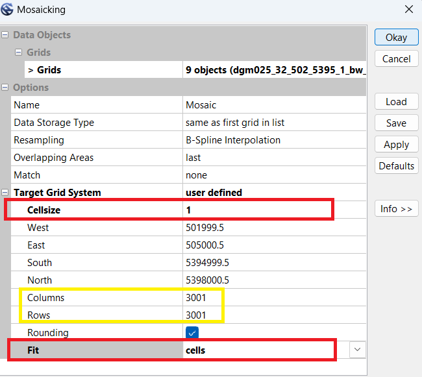Collapse the Grids subsection
The image size is (422, 377).
(x=19, y=53)
